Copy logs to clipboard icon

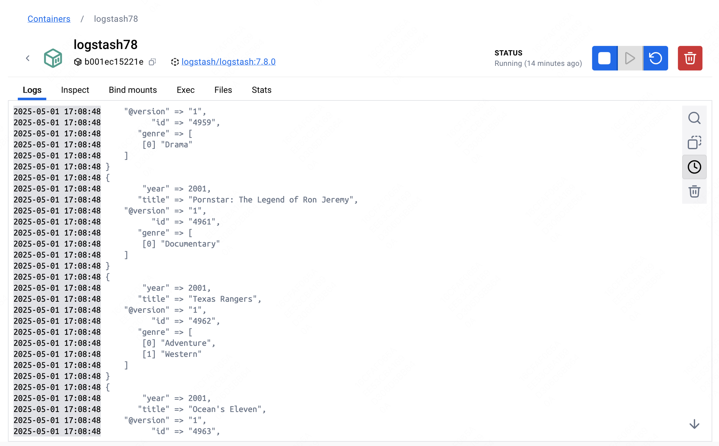click(x=694, y=142)
